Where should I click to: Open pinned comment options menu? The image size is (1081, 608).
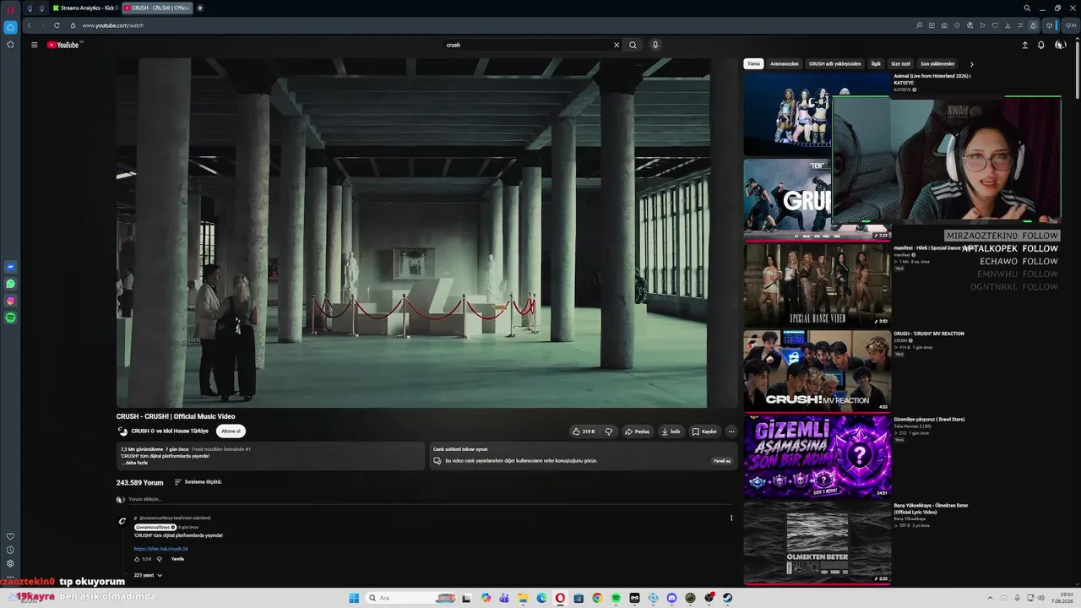tap(731, 518)
